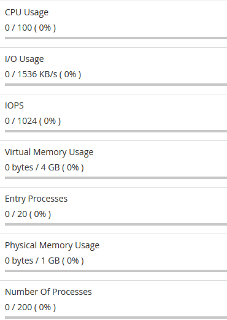Screen dimensions: 227x320
Task: Click the I/O Usage progress bar
Action: pyautogui.click(x=116, y=85)
